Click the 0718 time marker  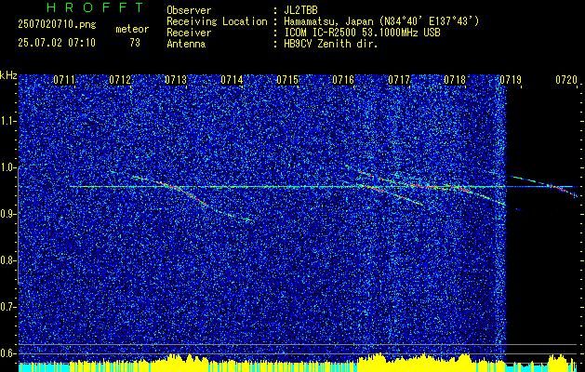[455, 80]
